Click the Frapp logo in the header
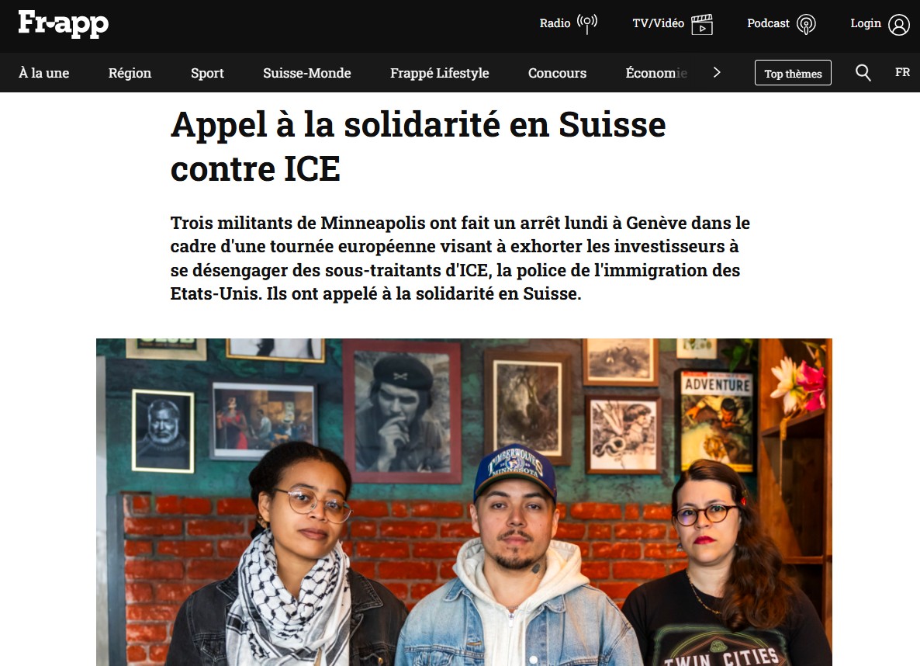The image size is (920, 666). click(64, 23)
